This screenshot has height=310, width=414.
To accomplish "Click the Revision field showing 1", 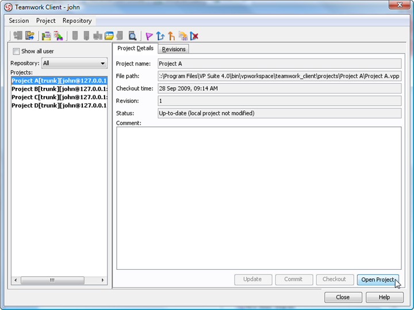I will click(279, 101).
